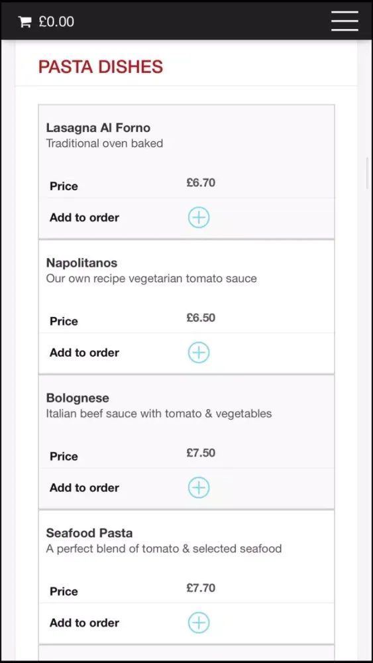Add Lasagna Al Forno using plus icon
Viewport: 373px width, 663px height.
tap(199, 217)
